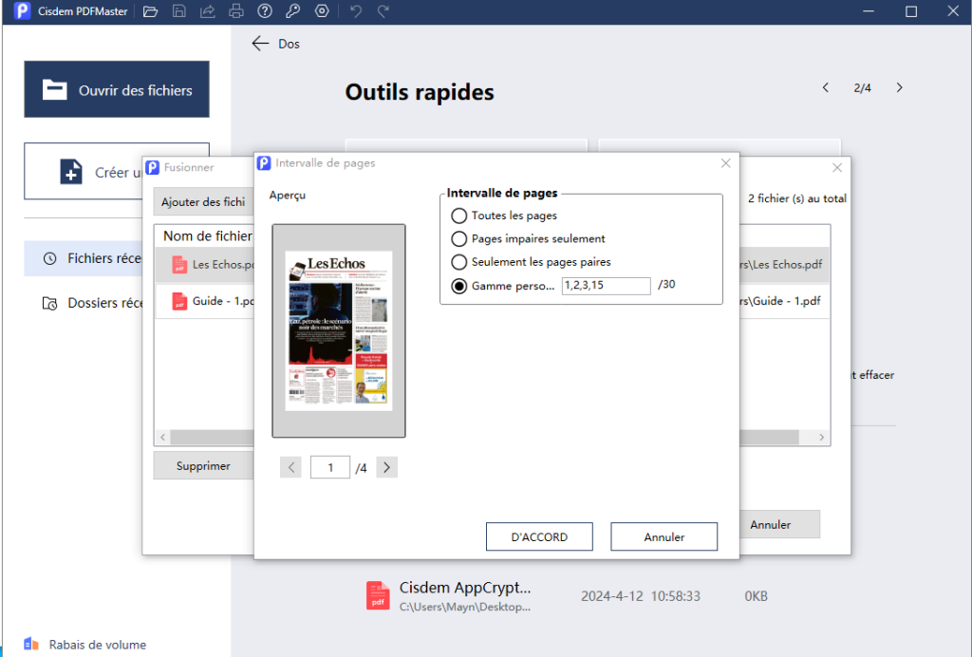Confirm with the D'ACCORD button
The width and height of the screenshot is (972, 657).
[x=539, y=536]
